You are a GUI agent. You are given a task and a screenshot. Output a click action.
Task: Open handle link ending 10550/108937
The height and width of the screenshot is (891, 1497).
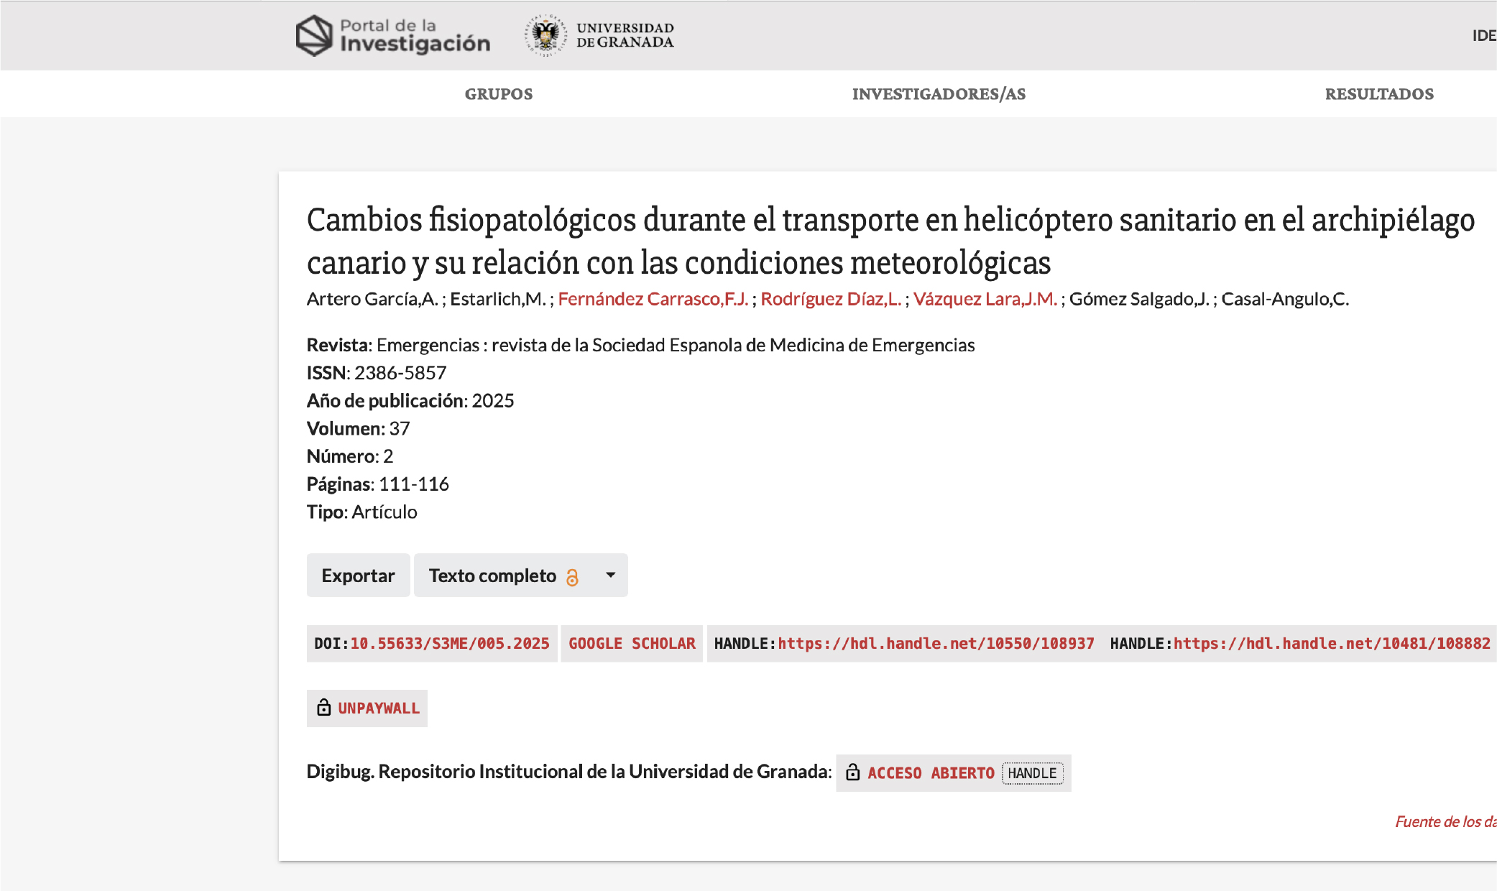(936, 644)
